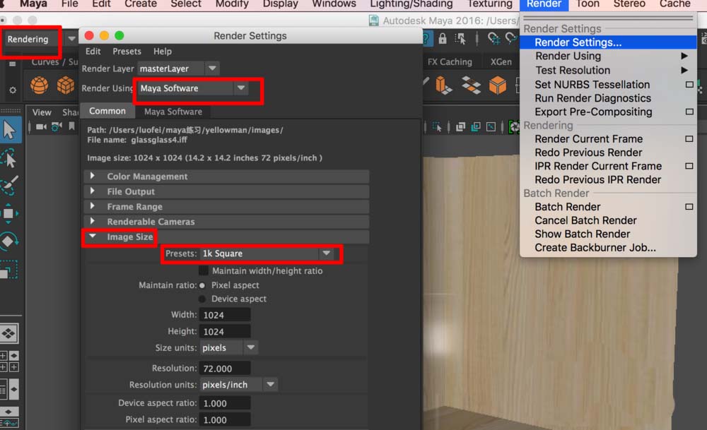Click the camera bookmark icon
The image size is (707, 430).
(71, 126)
